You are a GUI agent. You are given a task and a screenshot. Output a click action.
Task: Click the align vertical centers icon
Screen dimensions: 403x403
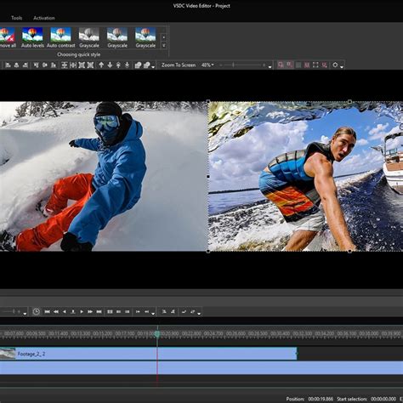45,65
